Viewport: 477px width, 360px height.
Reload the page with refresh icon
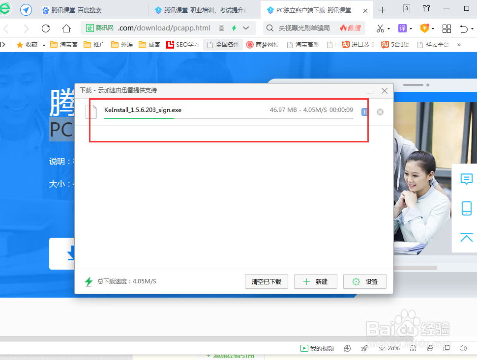[46, 28]
